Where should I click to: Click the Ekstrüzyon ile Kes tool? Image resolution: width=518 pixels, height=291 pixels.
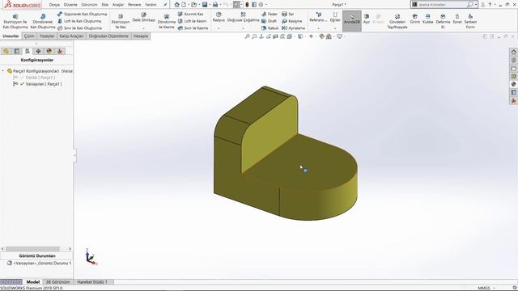tap(121, 22)
